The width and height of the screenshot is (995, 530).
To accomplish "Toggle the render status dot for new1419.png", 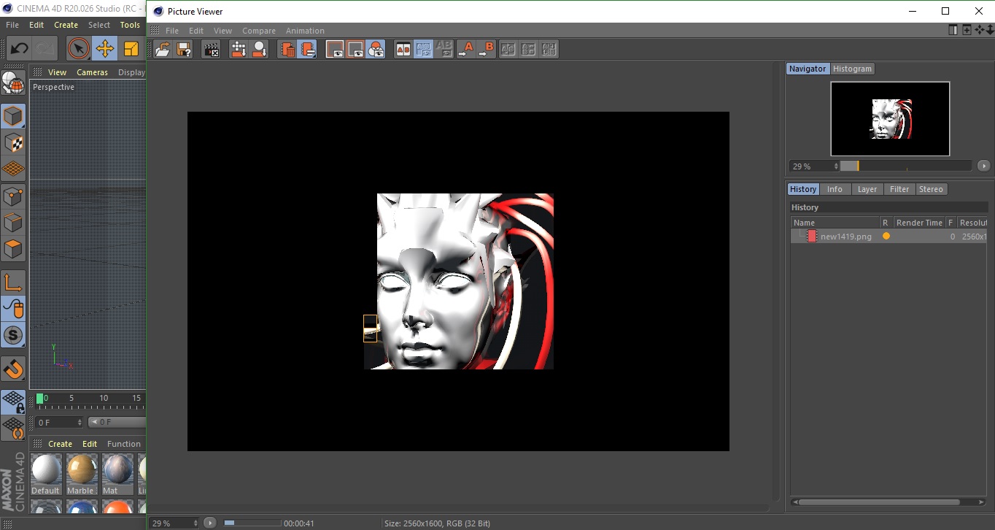I will coord(886,237).
